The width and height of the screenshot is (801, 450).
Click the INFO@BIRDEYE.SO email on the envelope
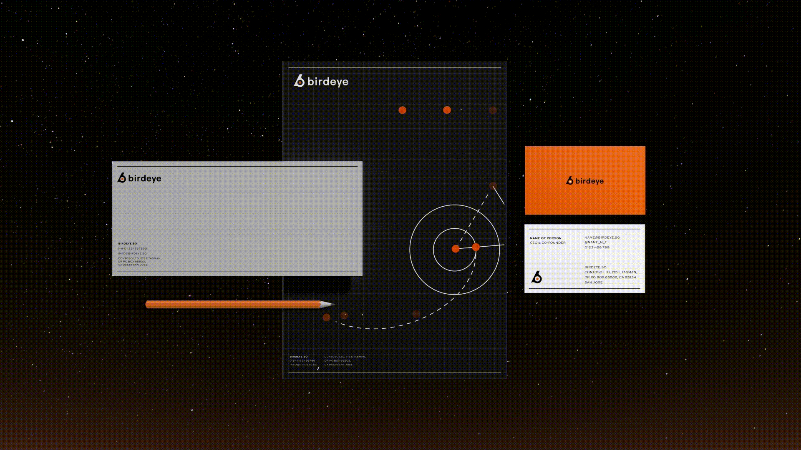(x=132, y=253)
